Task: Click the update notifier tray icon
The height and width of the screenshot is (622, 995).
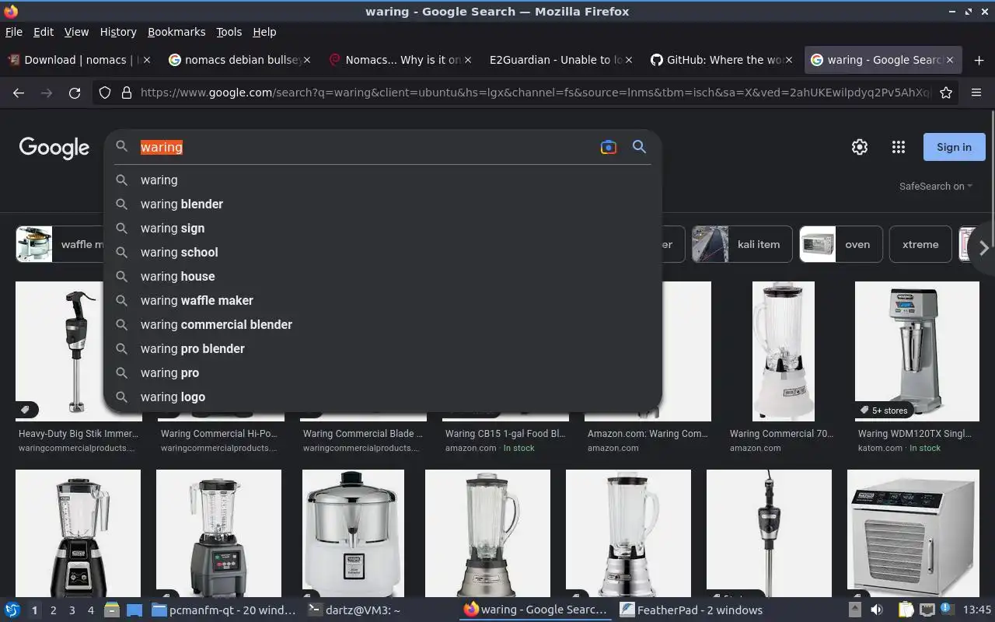Action: tap(947, 610)
